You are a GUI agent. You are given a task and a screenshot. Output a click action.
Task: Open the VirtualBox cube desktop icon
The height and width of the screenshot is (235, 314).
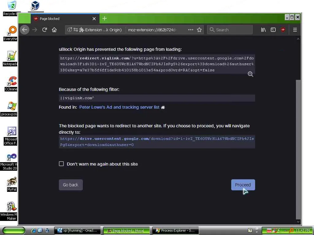pyautogui.click(x=36, y=6)
